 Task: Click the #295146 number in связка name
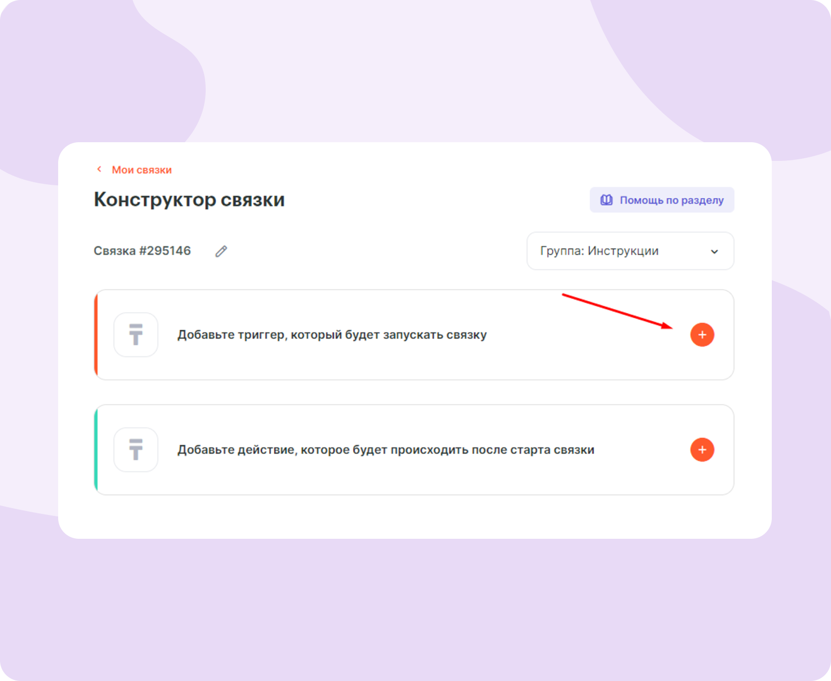pos(165,251)
